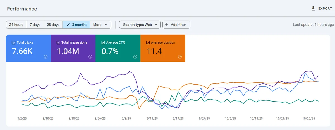Open help icon on Total clicks card
Viewport: 335px width, 130px height.
click(46, 57)
